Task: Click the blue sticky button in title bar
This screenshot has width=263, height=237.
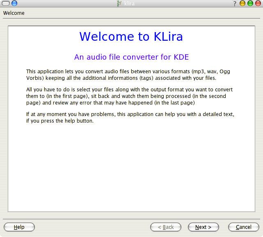Action: pos(14,3)
